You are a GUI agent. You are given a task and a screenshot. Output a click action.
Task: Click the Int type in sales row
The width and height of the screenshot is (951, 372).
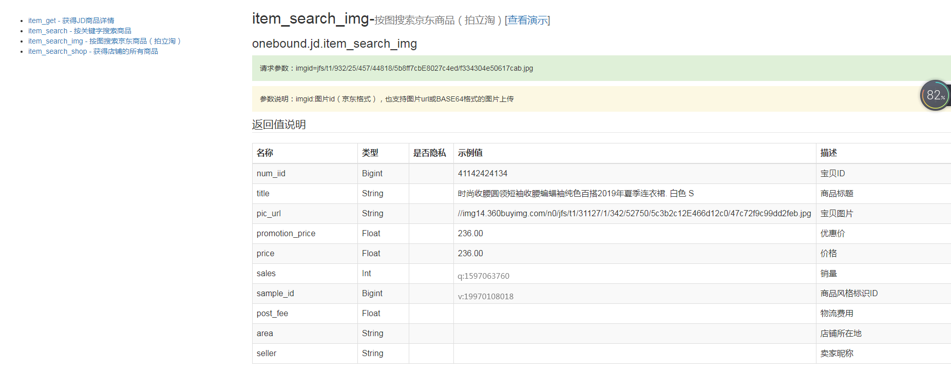point(367,273)
